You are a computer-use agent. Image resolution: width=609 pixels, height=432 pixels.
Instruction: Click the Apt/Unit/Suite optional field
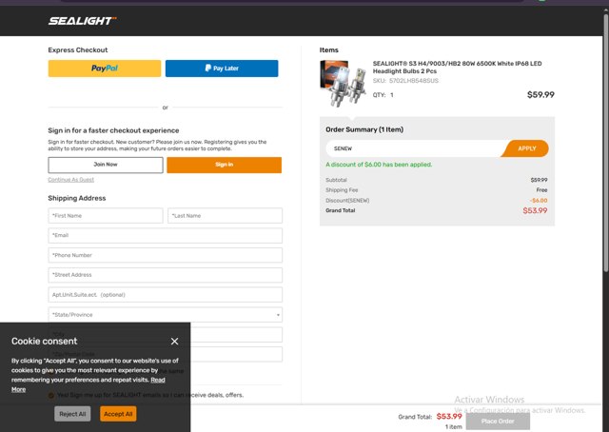165,295
